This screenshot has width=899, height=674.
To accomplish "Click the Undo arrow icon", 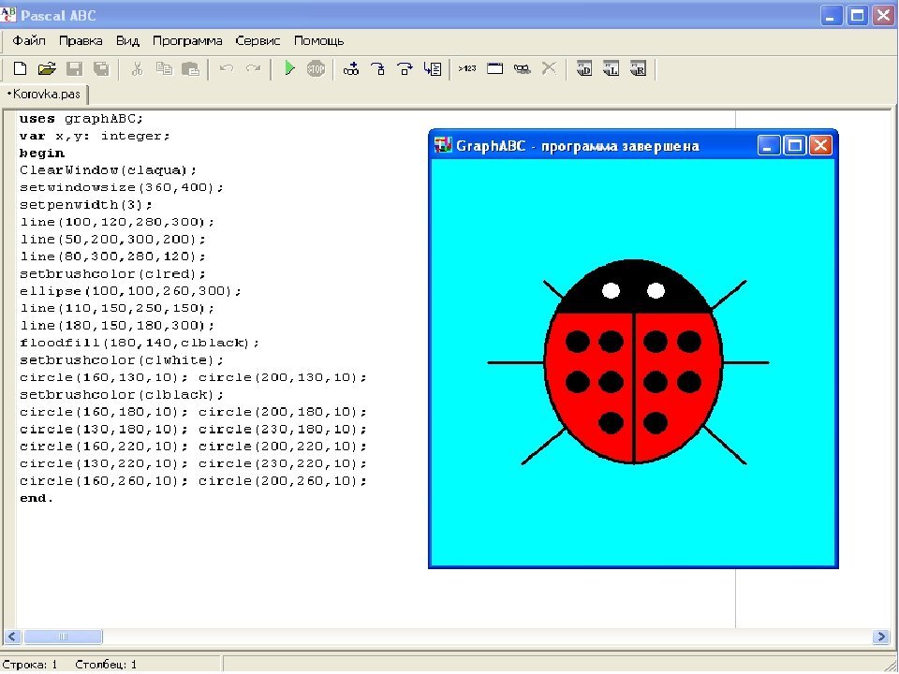I will coord(226,68).
